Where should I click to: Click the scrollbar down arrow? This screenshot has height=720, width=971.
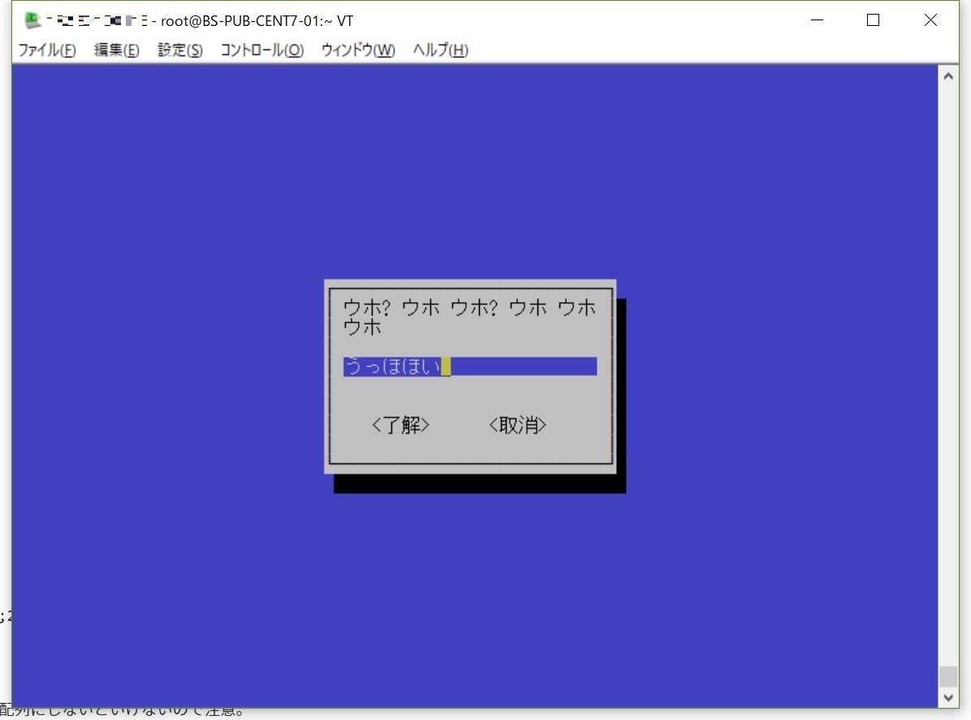tap(947, 697)
